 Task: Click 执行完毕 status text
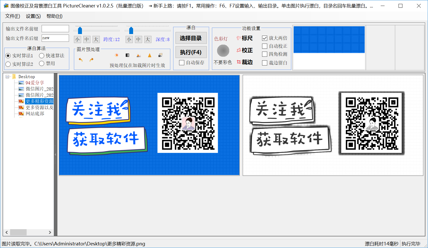411,244
